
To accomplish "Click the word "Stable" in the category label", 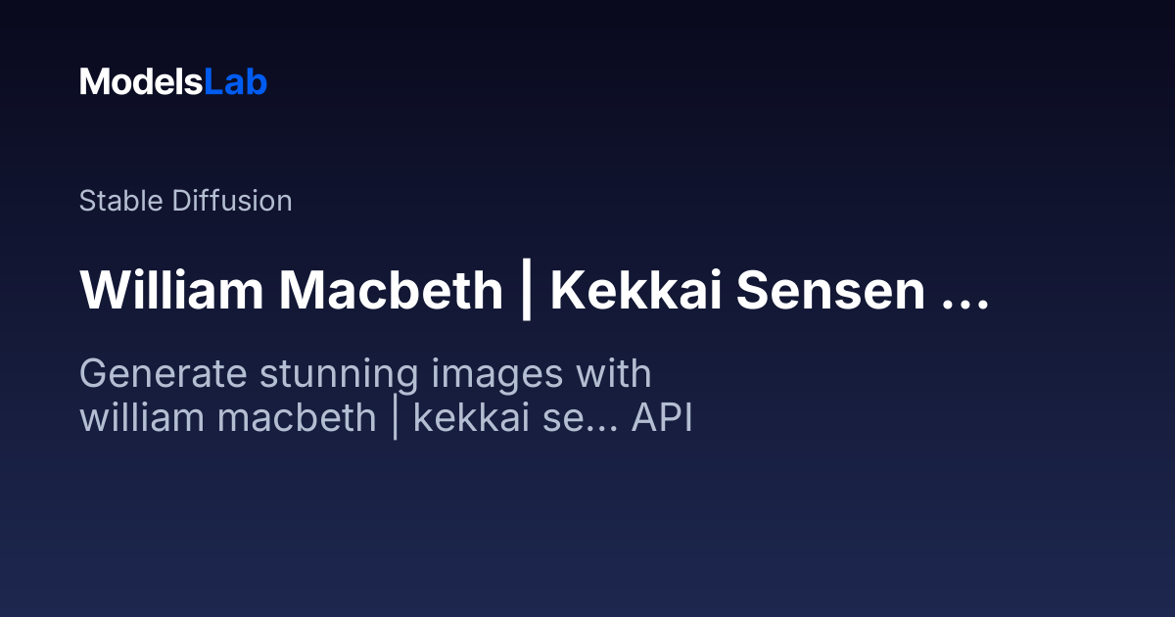I will click(x=122, y=201).
